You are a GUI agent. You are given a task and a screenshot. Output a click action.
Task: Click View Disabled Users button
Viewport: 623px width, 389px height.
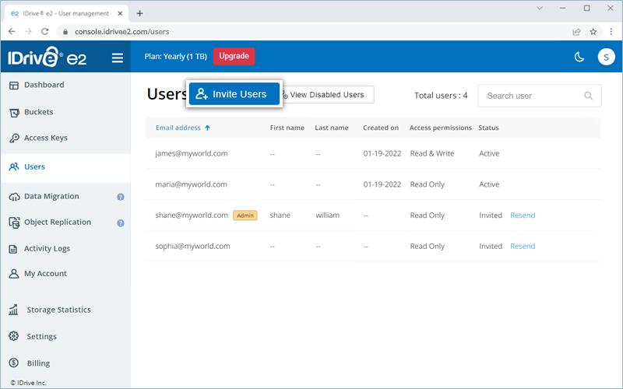pos(326,95)
